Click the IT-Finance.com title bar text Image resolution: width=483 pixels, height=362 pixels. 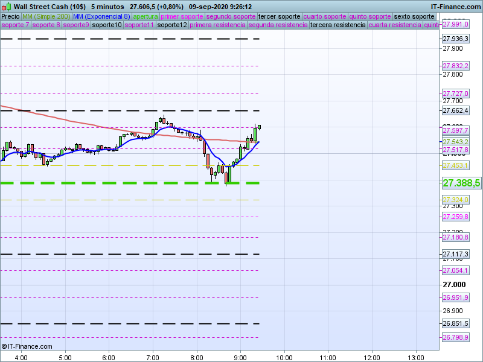pos(456,7)
